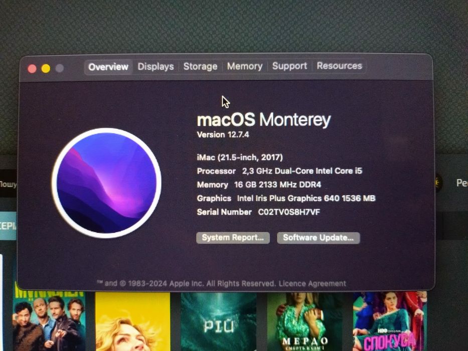Close the About This Mac window

[x=32, y=69]
